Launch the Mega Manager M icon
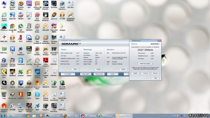The height and width of the screenshot is (118, 210). point(46,51)
